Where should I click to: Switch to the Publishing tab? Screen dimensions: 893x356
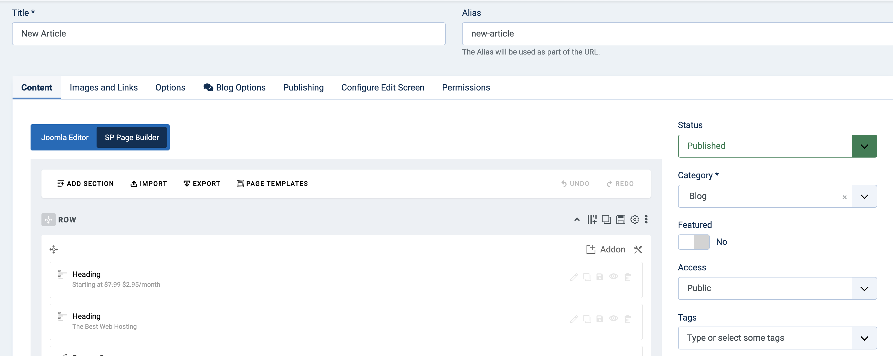(303, 87)
